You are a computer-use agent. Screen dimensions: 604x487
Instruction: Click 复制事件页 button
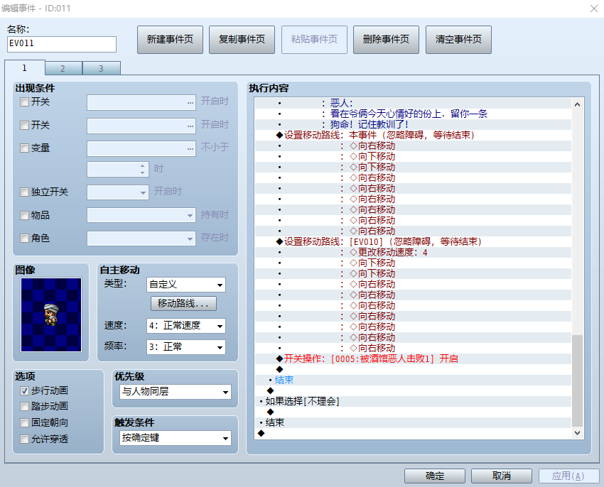tap(242, 39)
